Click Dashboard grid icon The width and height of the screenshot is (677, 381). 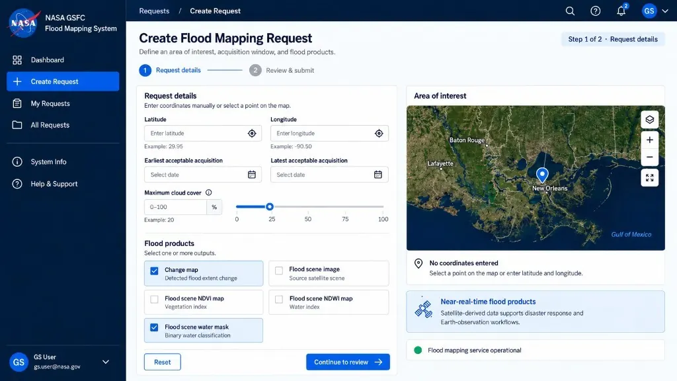(17, 60)
